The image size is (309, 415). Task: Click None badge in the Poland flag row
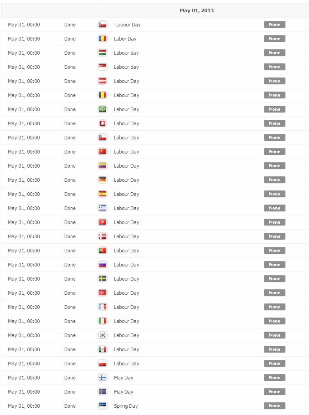tap(274, 364)
